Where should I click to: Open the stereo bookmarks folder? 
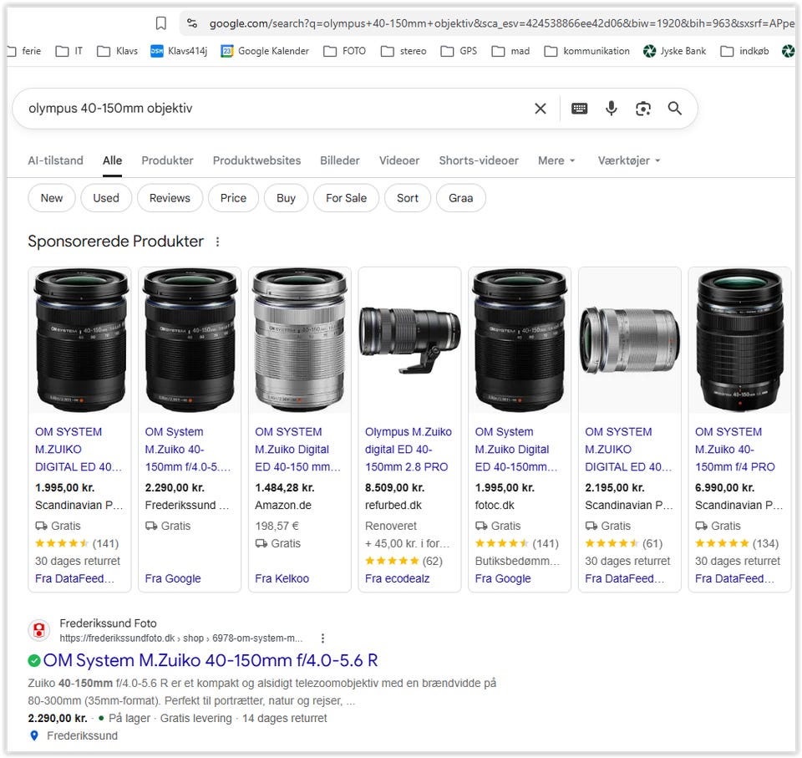click(x=404, y=51)
